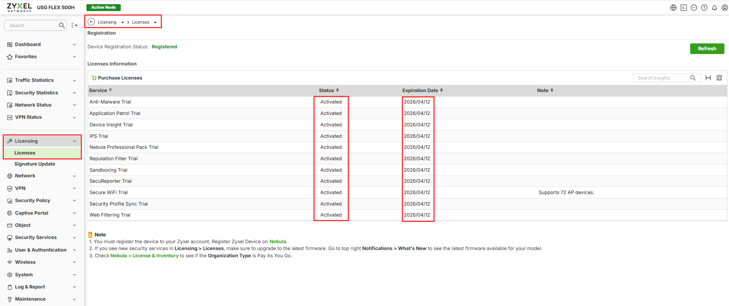Expand the Security Policy chevron

click(74, 201)
